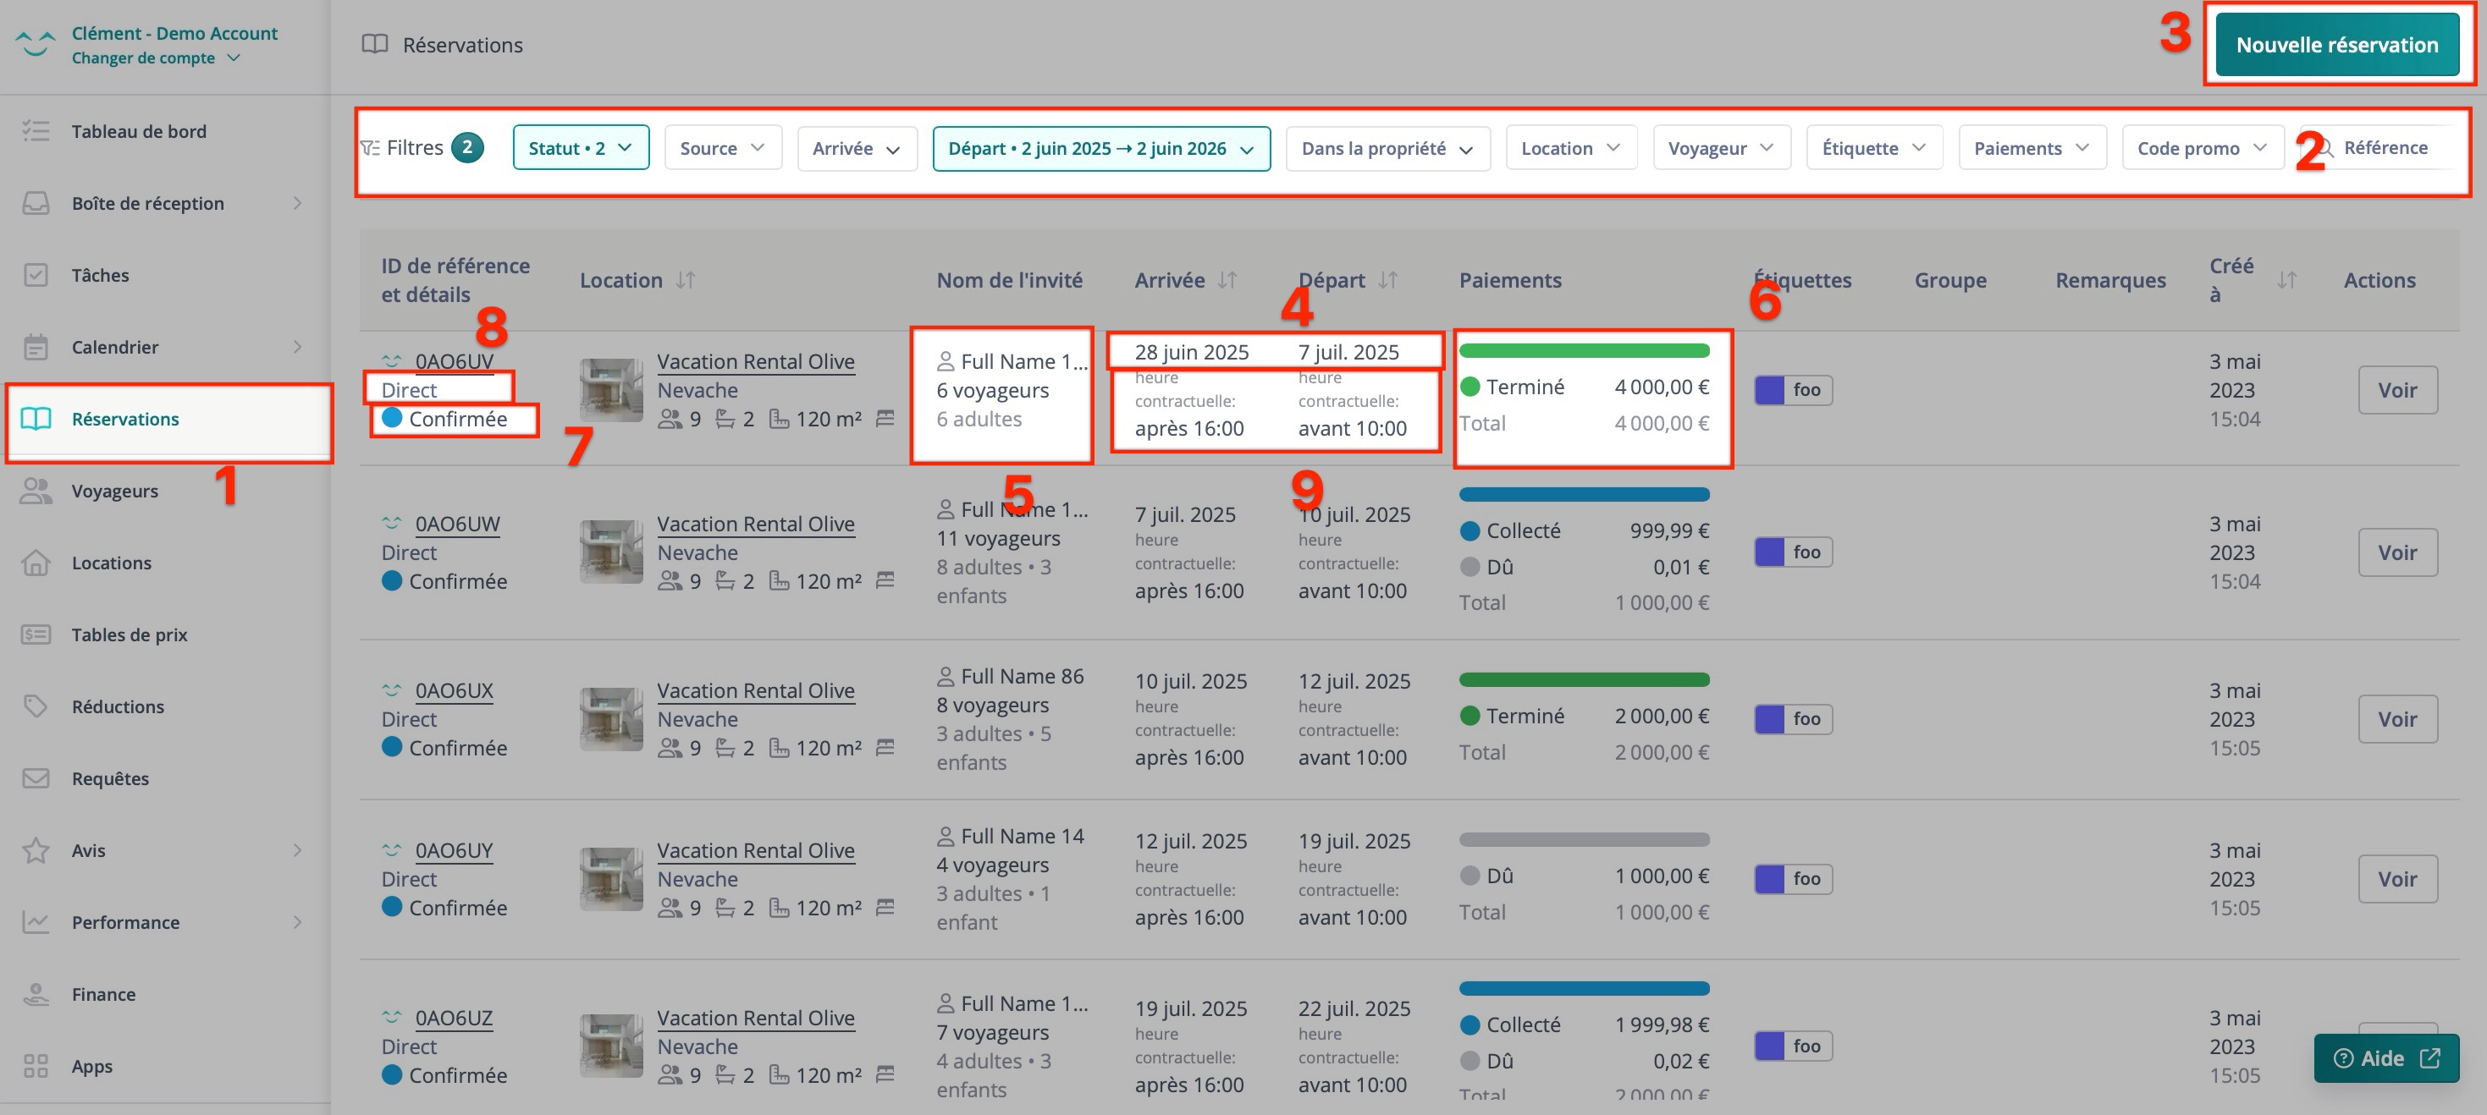Open Changer de compte dropdown
The width and height of the screenshot is (2487, 1115).
coord(154,58)
